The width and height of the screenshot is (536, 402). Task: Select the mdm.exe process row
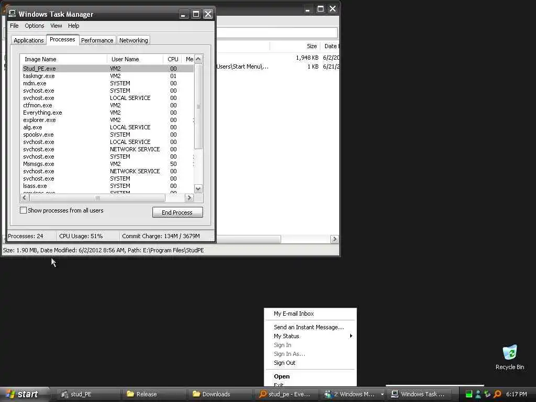click(x=108, y=83)
